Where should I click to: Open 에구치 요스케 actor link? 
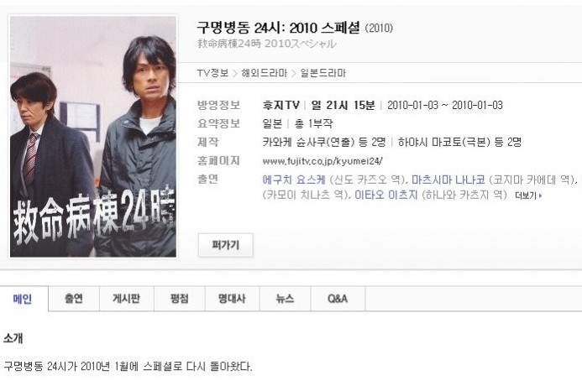(294, 180)
